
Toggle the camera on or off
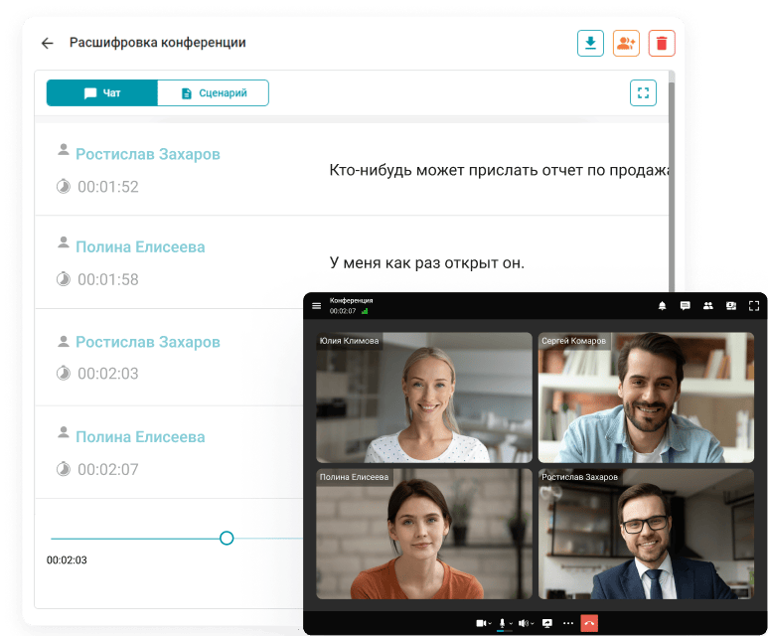pyautogui.click(x=481, y=623)
